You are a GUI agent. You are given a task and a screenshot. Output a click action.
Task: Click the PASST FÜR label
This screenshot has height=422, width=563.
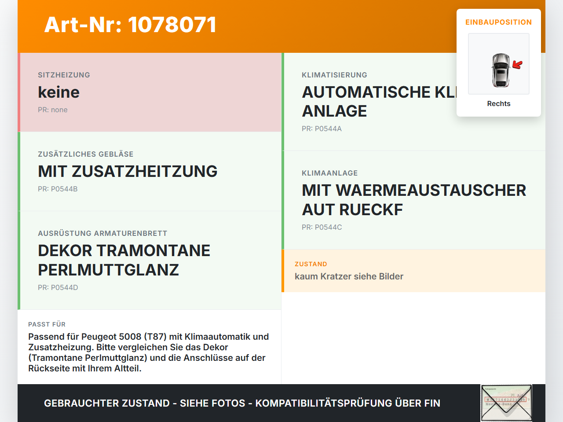(x=47, y=325)
